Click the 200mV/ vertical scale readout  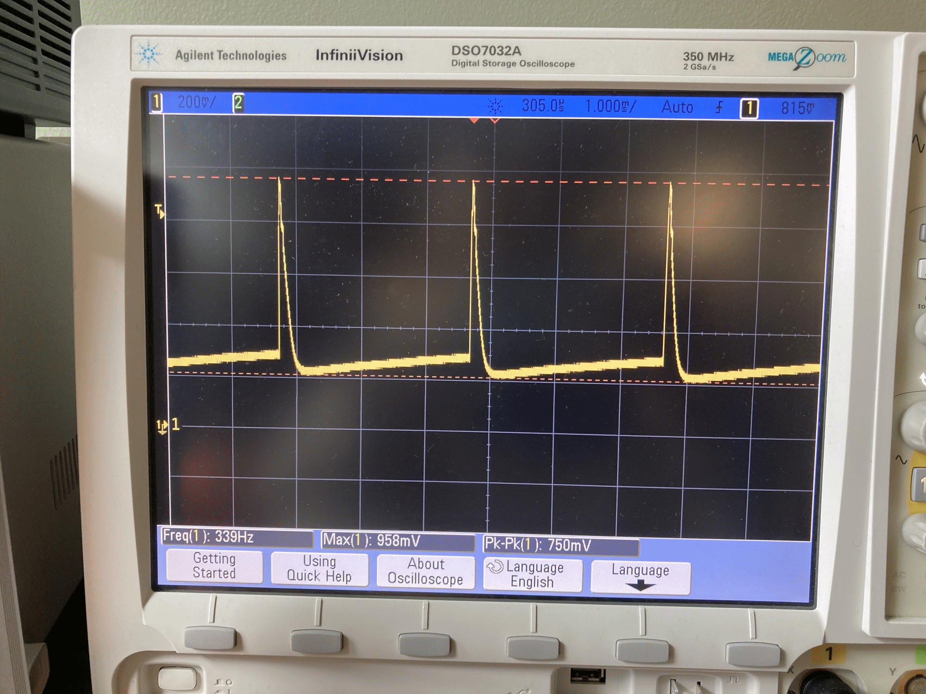(197, 102)
